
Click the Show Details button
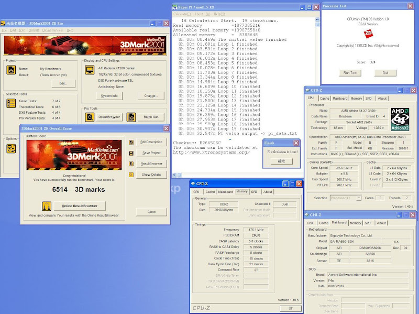pos(151,175)
